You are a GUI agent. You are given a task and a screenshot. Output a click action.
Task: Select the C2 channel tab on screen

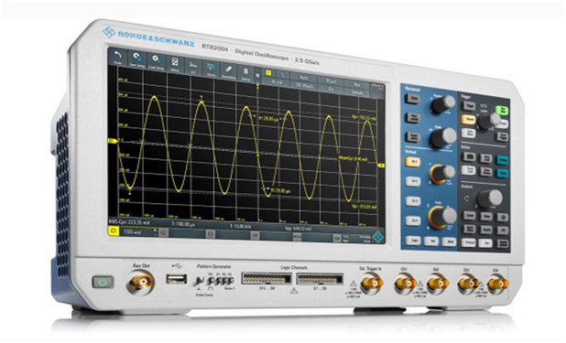pos(163,232)
